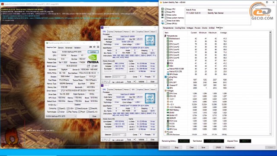Switch to Clocks tab in AIDA64
The width and height of the screenshot is (277, 156).
pyautogui.click(x=204, y=28)
